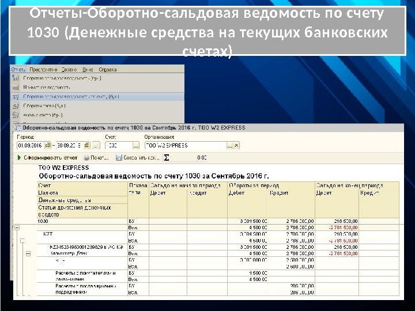The image size is (415, 311).
Task: Open calendar for end date 30.09
Action: tap(87, 145)
